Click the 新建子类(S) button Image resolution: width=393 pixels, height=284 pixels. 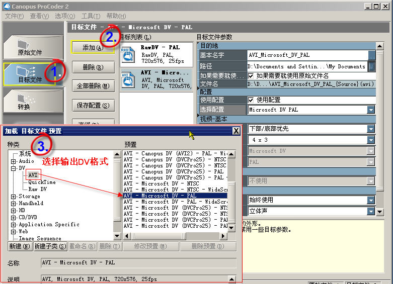click(x=50, y=246)
